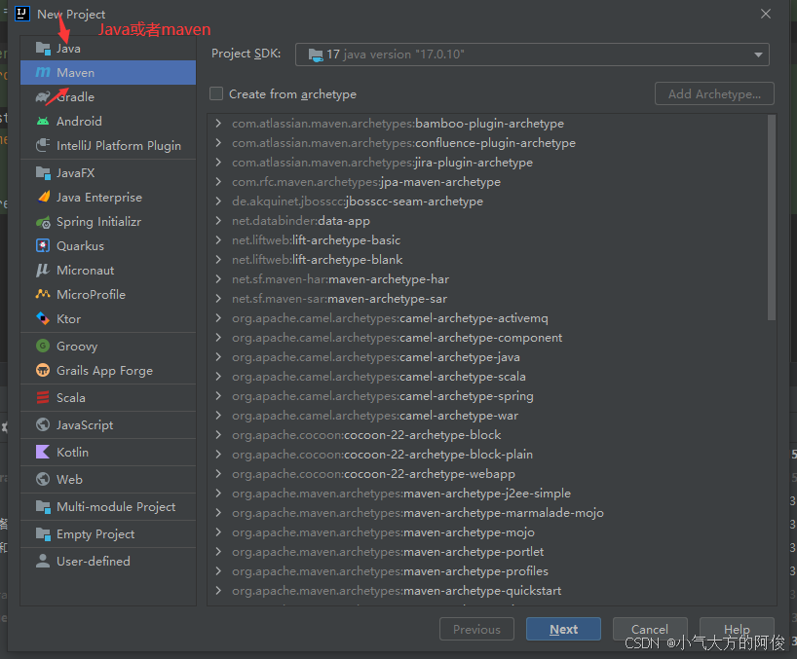Image resolution: width=797 pixels, height=659 pixels.
Task: Click the IntelliJ IDEA logo in title bar
Action: [22, 14]
